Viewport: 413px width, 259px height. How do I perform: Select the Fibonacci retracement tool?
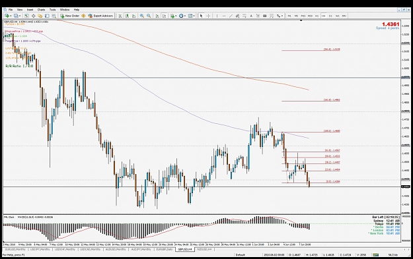click(244, 16)
